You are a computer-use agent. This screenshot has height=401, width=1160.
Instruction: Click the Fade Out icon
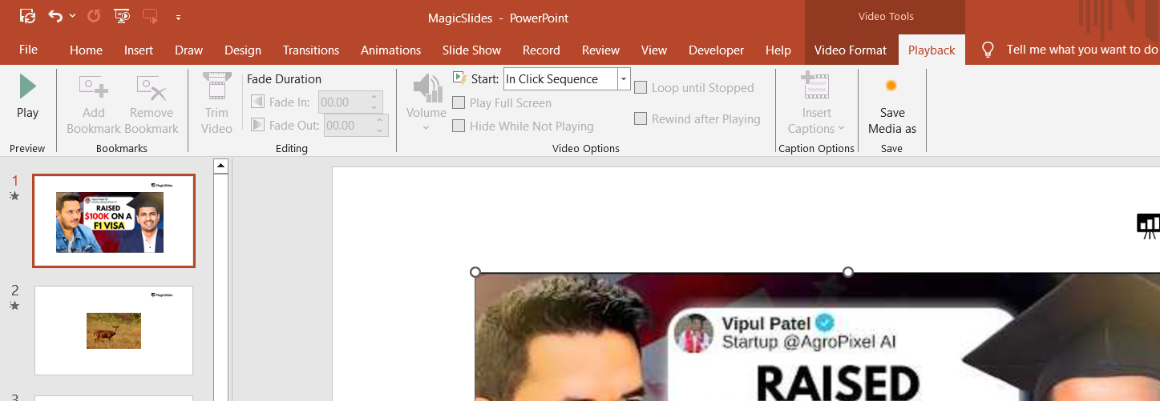257,125
